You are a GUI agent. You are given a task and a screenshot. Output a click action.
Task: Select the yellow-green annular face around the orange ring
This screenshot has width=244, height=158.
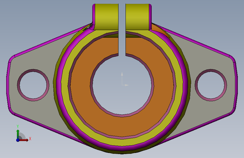122,142
